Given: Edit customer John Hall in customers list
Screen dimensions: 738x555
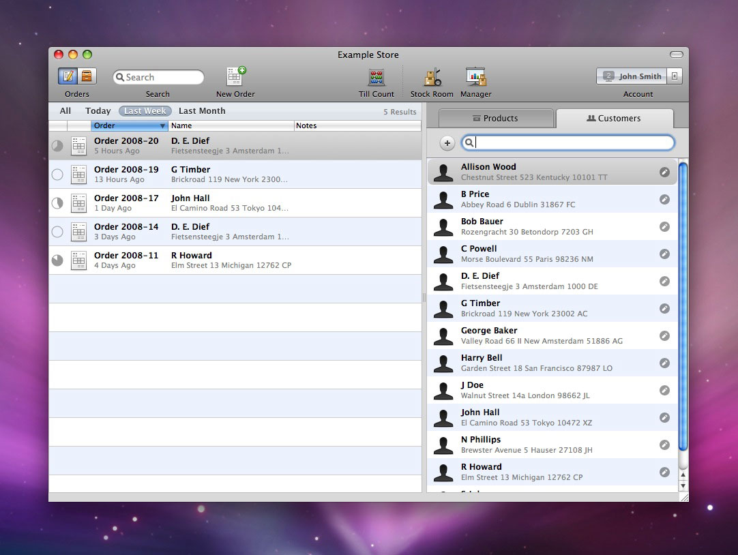Looking at the screenshot, I should [x=664, y=418].
